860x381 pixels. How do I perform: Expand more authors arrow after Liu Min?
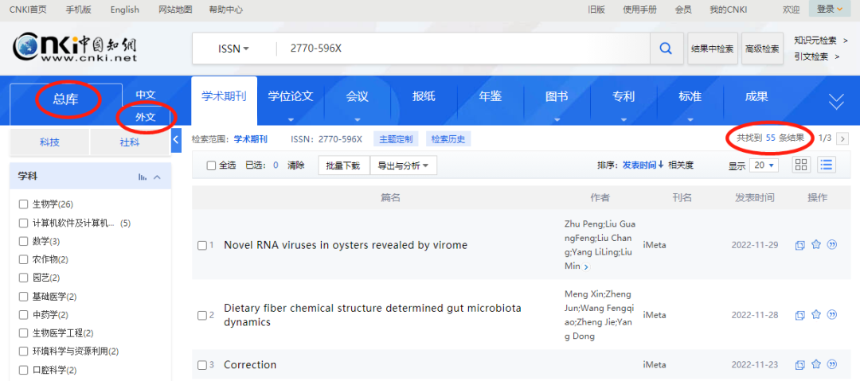586,267
